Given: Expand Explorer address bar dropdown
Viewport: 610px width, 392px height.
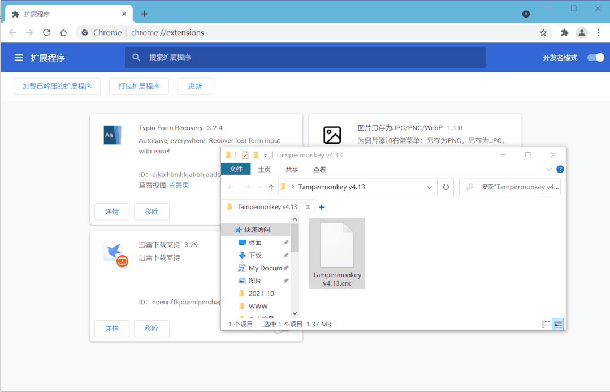Looking at the screenshot, I should click(429, 187).
